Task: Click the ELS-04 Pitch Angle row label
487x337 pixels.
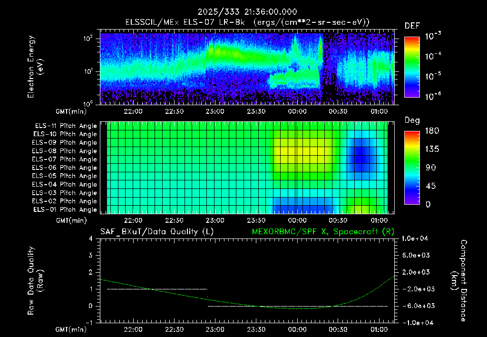Action: point(65,184)
